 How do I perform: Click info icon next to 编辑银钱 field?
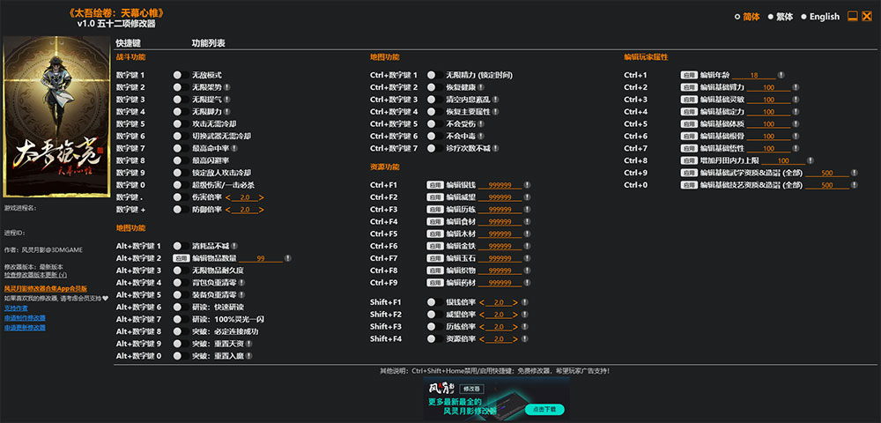(x=527, y=185)
